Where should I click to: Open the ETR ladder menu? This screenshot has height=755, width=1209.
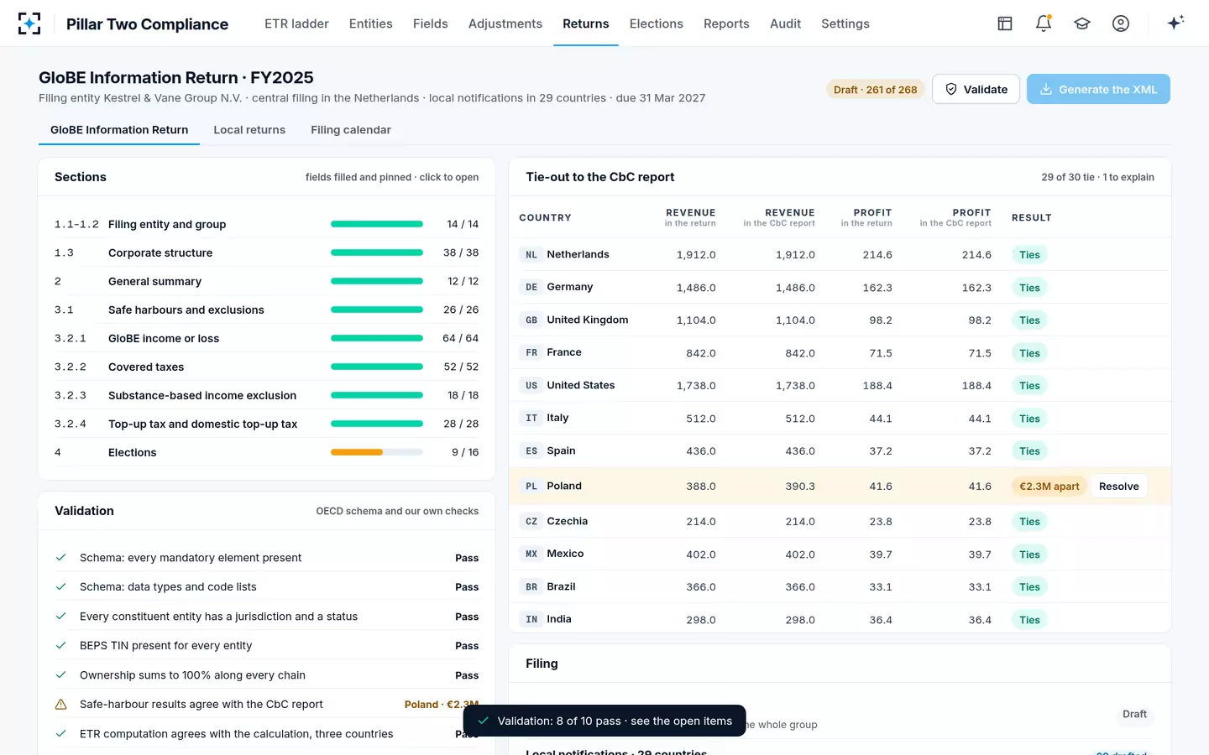click(296, 23)
